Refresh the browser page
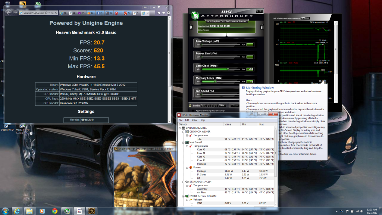This screenshot has width=382, height=215. [x=52, y=13]
